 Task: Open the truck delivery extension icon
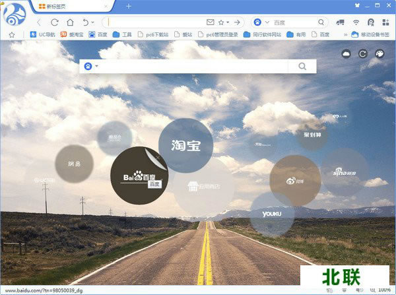pos(341,22)
